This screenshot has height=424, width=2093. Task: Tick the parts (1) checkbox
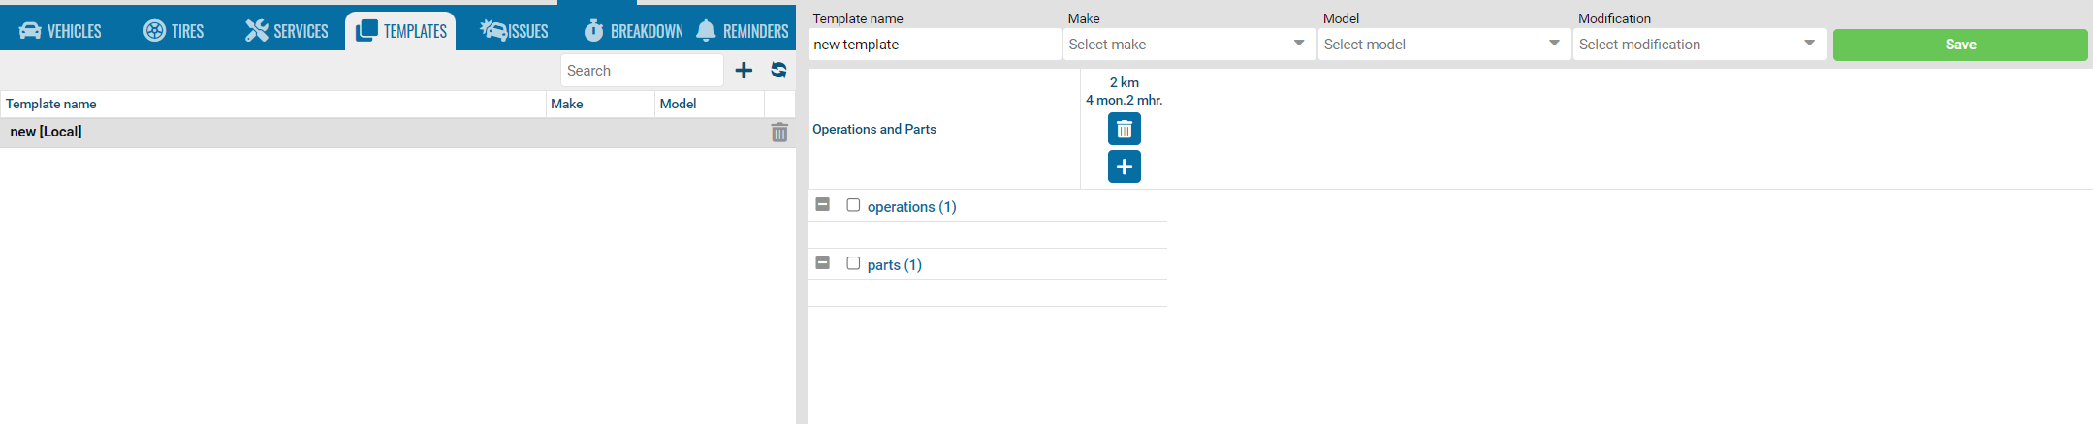coord(853,263)
